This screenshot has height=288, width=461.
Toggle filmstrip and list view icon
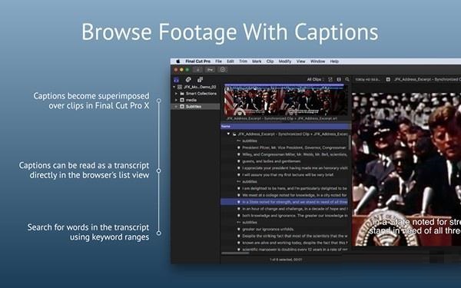(339, 79)
